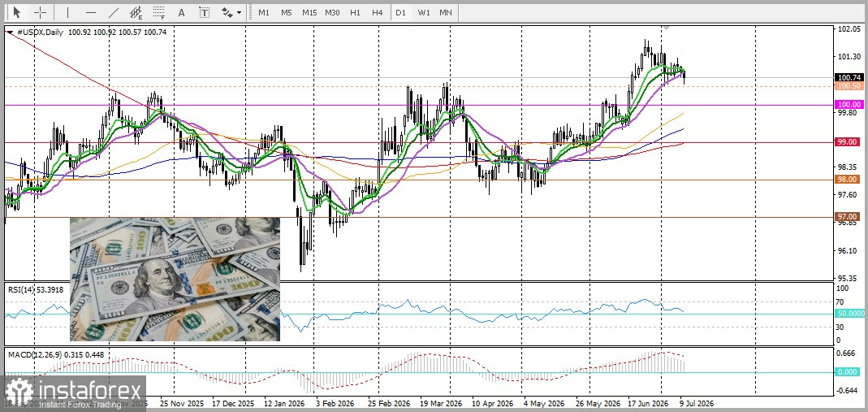868x412 pixels.
Task: Click the MACD(12,26,9) indicator label
Action: click(x=55, y=354)
